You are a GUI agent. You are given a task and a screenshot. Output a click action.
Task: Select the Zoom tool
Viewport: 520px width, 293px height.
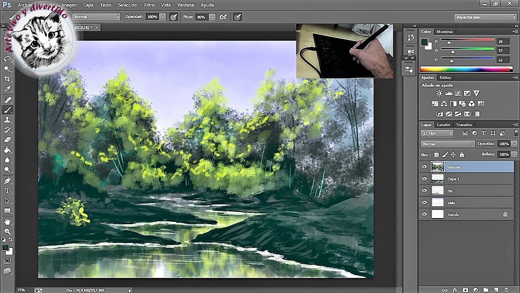pyautogui.click(x=7, y=232)
